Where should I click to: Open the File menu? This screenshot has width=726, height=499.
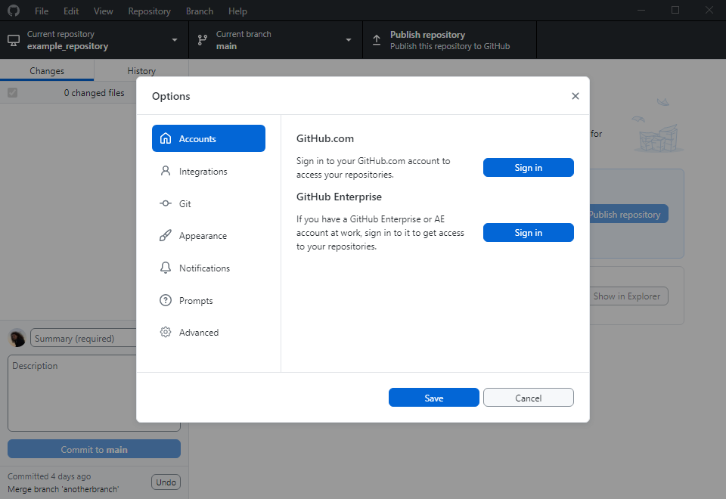coord(41,11)
